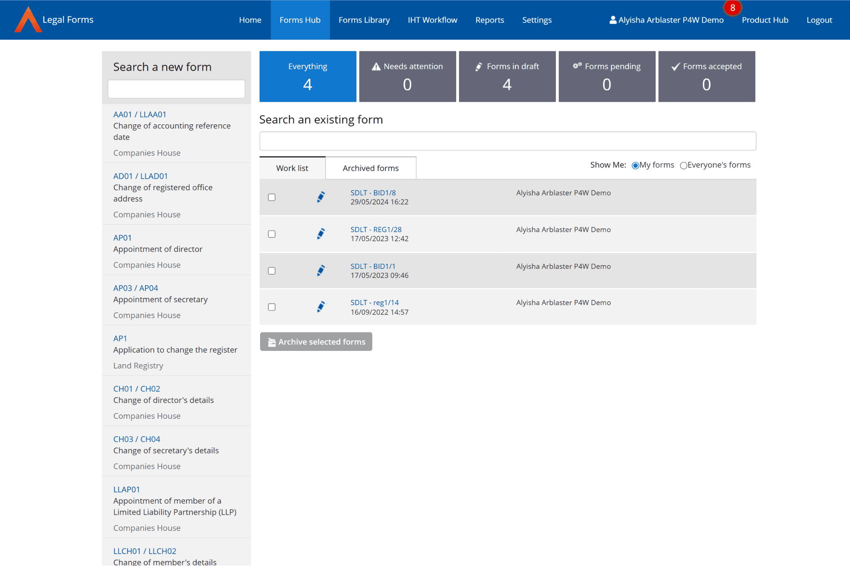Viewport: 850px width, 566px height.
Task: Click the red notification badge showing 8
Action: [733, 8]
